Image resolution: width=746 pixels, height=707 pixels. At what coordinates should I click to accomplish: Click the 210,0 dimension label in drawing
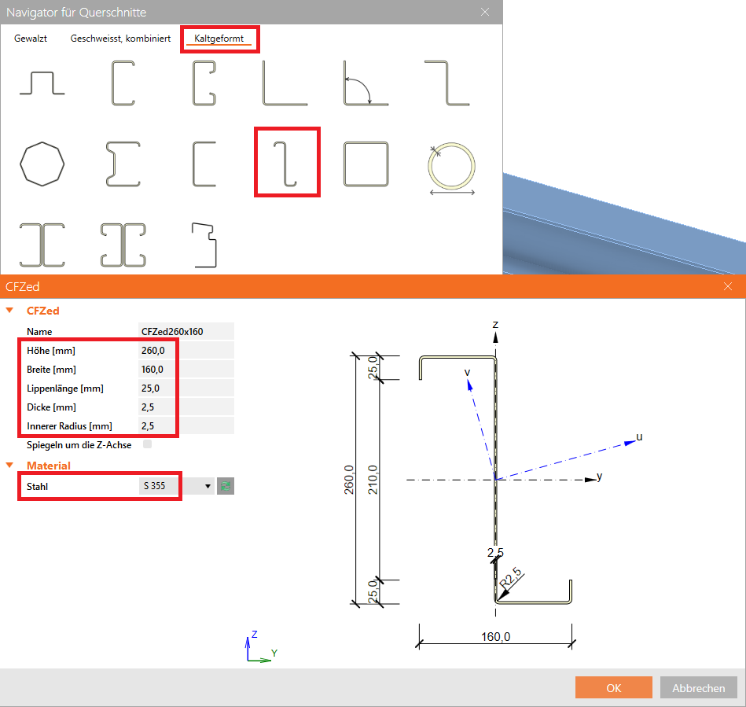click(373, 480)
